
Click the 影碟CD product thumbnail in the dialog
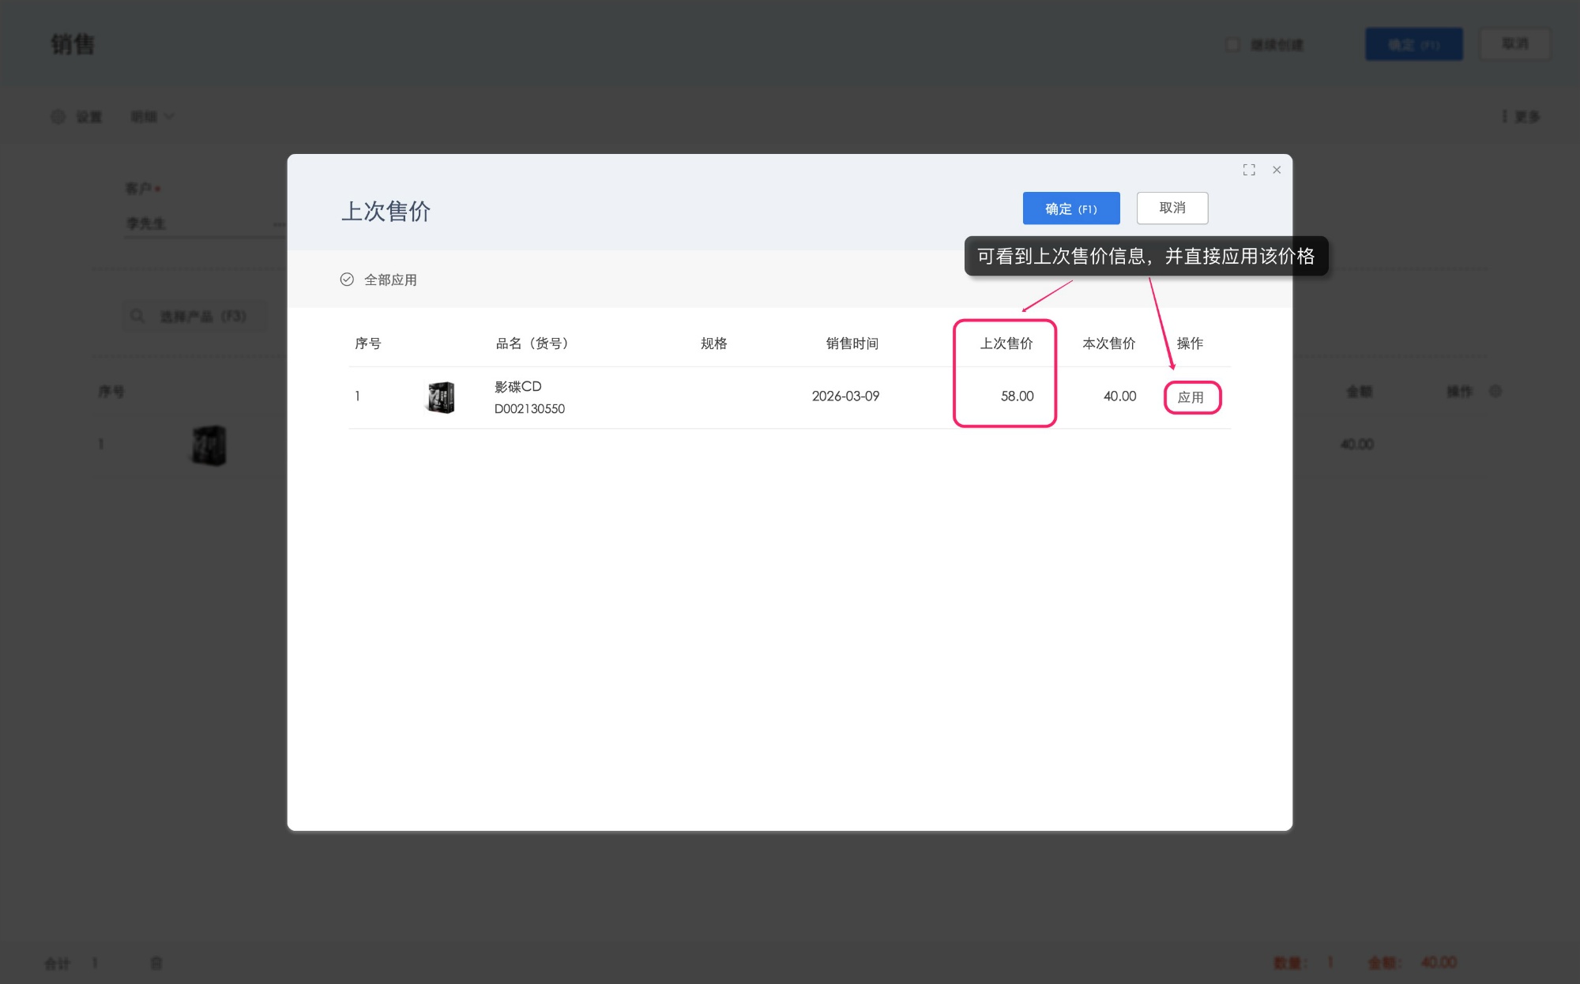[442, 397]
